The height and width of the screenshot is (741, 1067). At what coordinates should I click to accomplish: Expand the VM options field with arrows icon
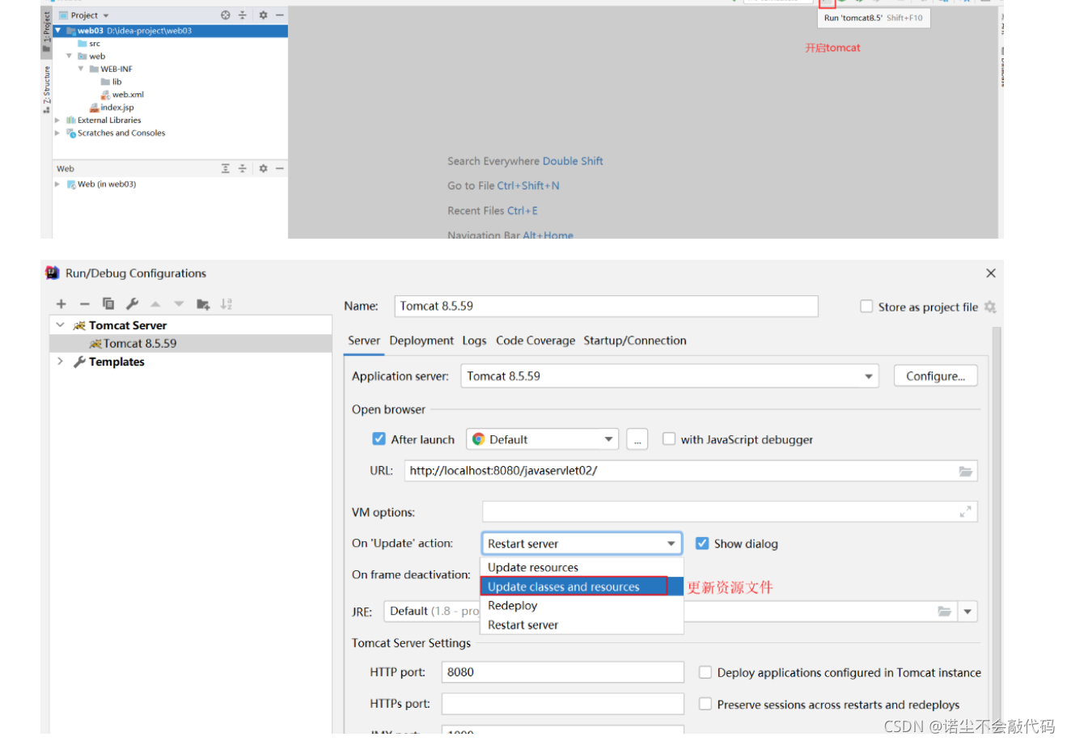[x=965, y=512]
